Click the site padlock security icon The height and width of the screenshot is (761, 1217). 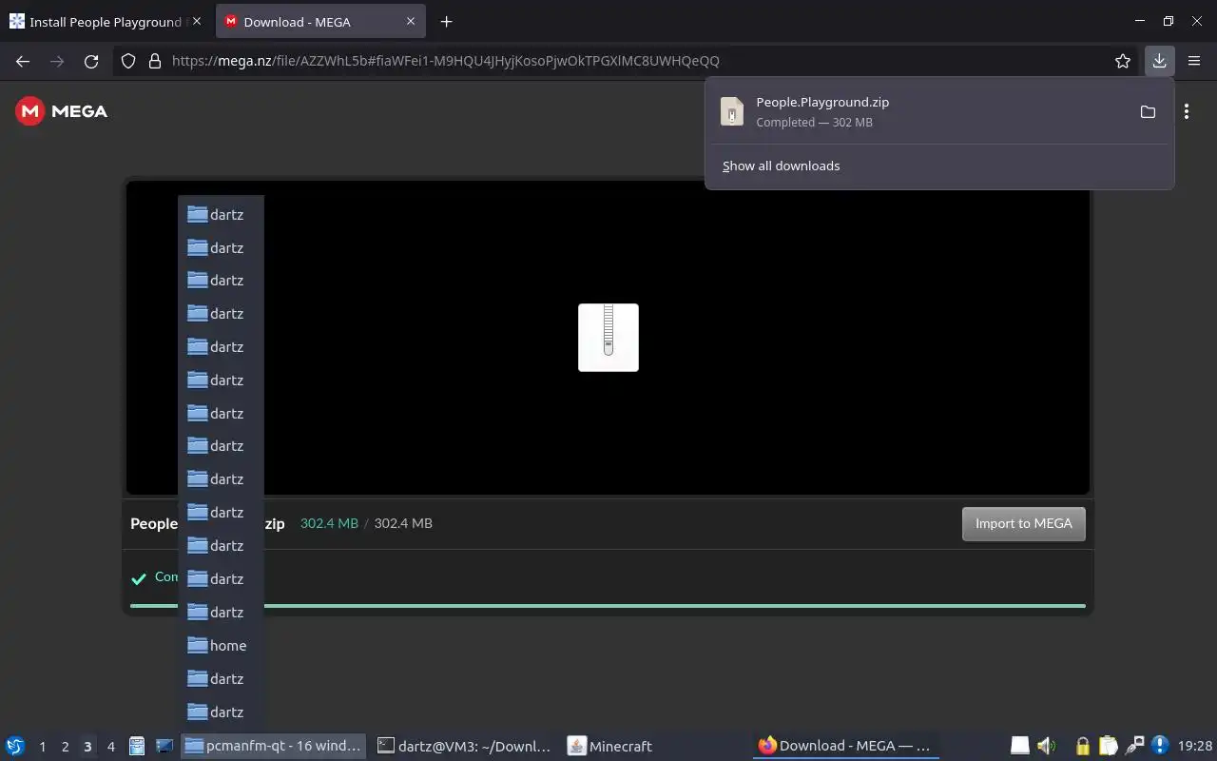[155, 61]
